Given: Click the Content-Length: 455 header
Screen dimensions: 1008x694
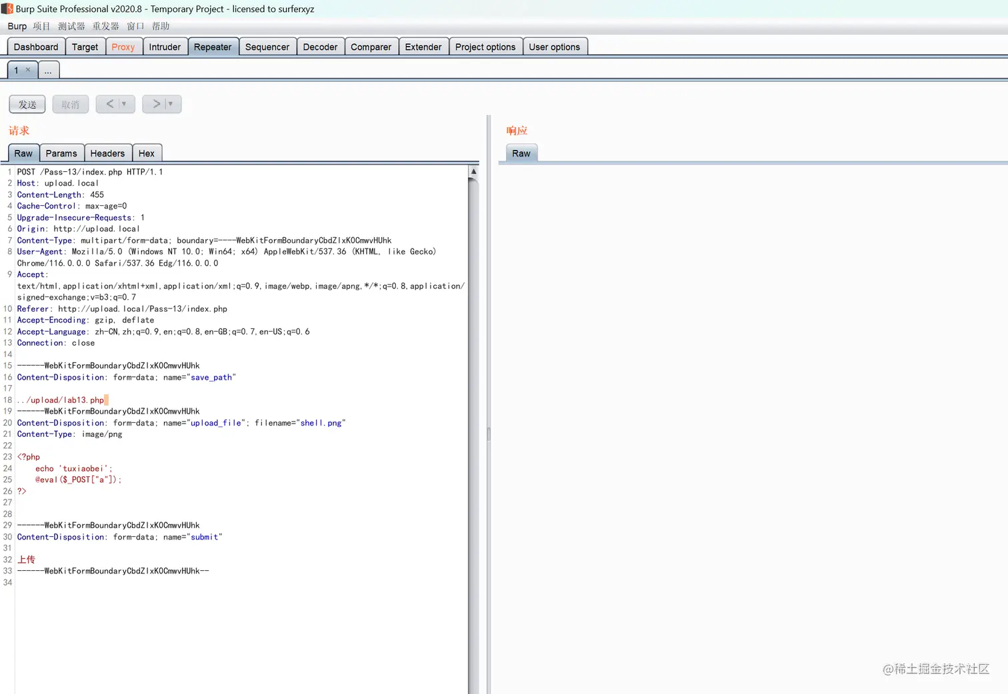Looking at the screenshot, I should (x=61, y=194).
